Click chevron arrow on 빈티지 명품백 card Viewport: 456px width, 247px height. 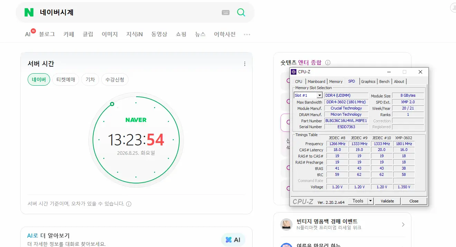[403, 225]
